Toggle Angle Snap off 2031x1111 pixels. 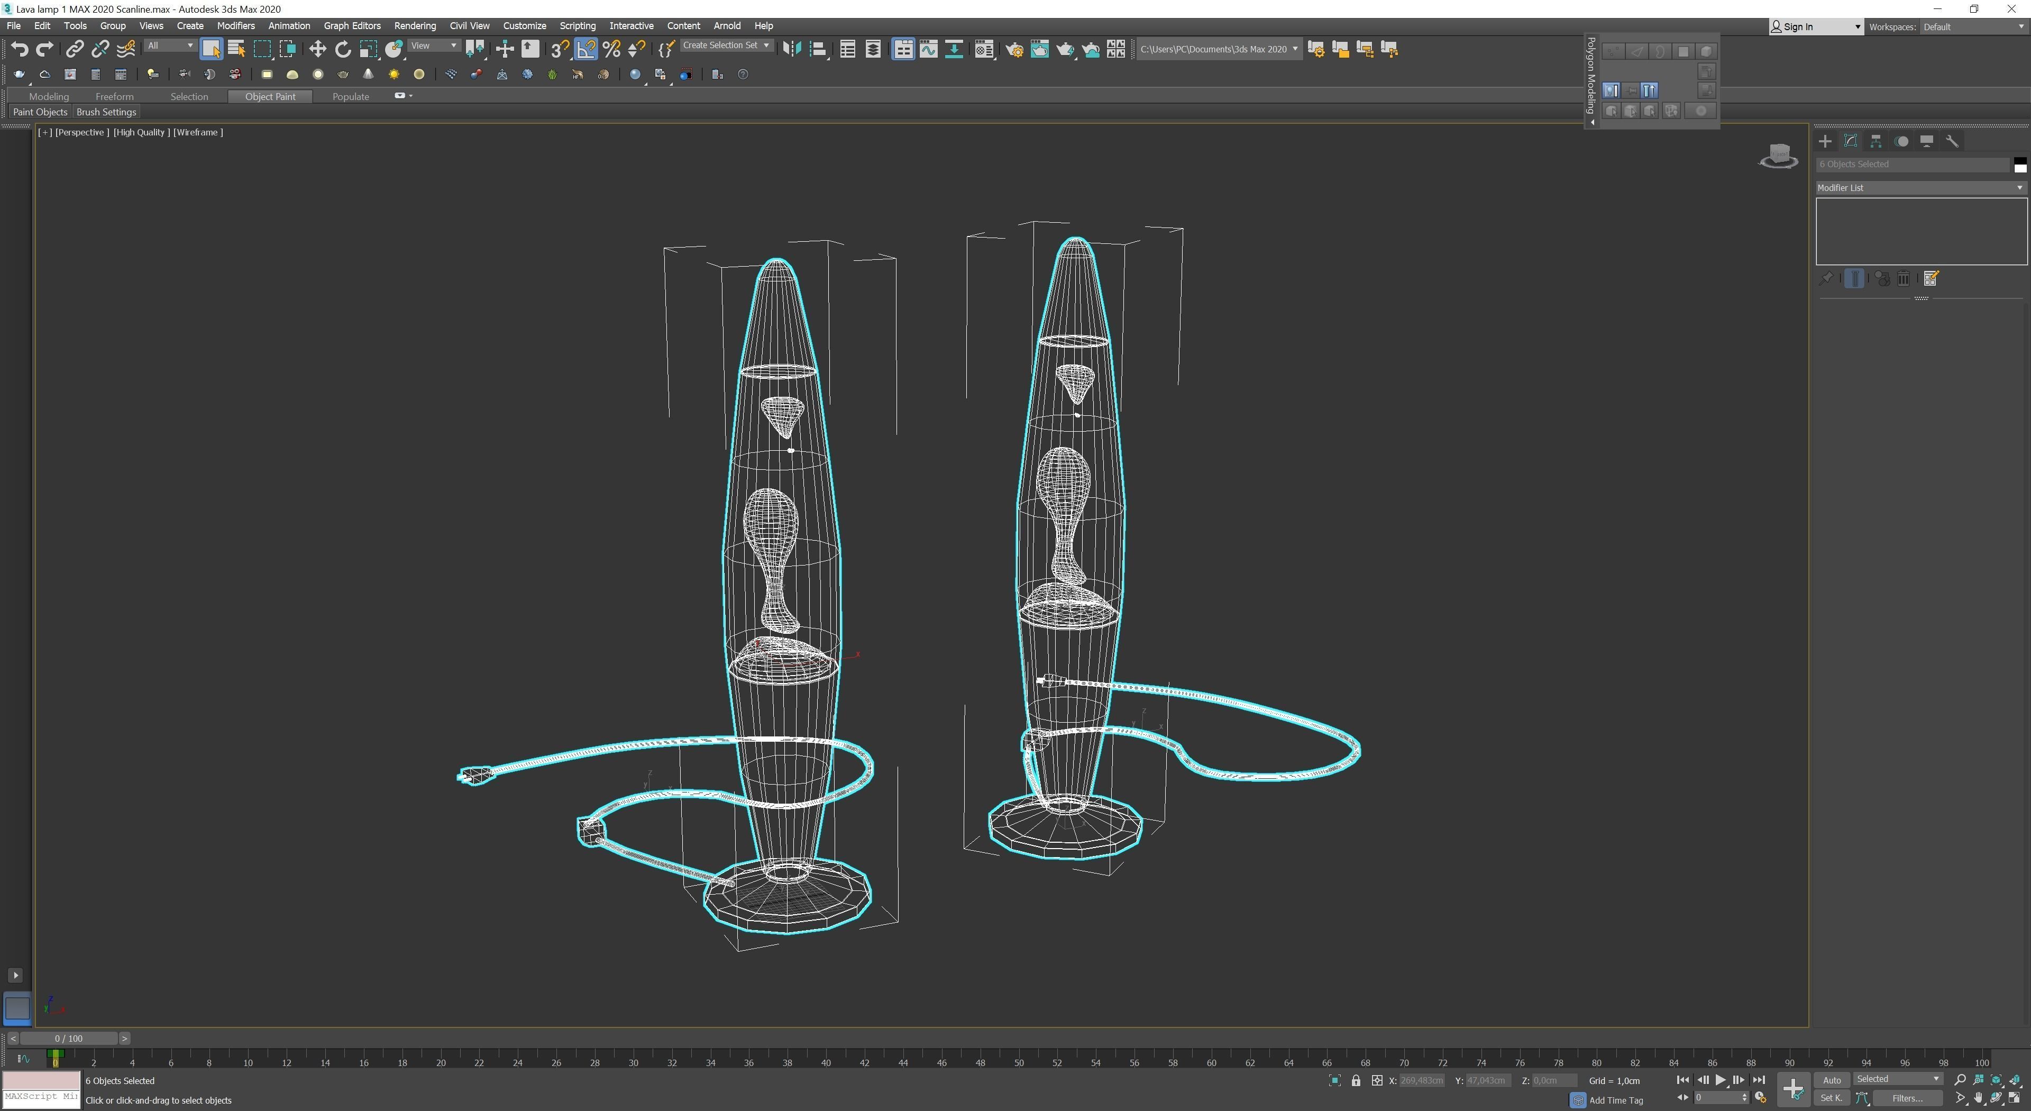coord(586,50)
